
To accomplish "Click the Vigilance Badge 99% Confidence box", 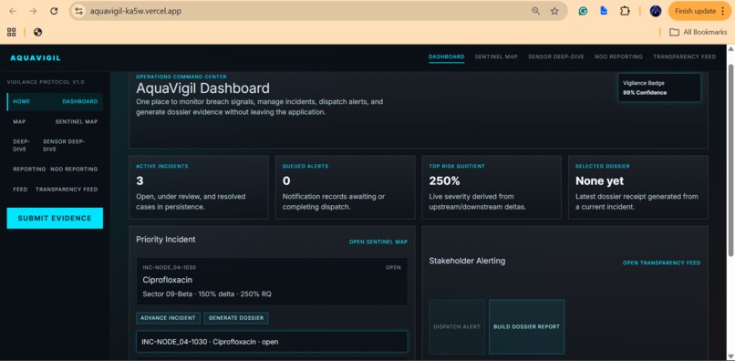I will click(659, 88).
